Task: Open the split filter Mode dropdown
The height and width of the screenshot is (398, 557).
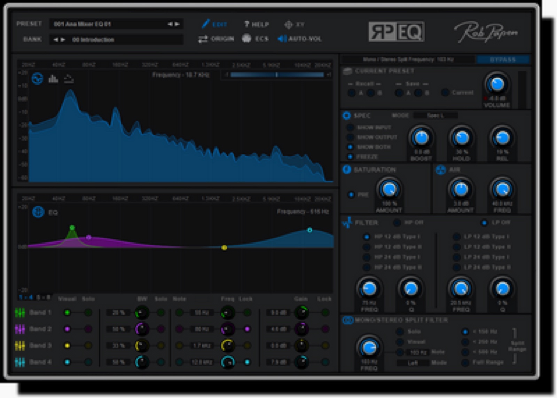Action: tap(413, 363)
